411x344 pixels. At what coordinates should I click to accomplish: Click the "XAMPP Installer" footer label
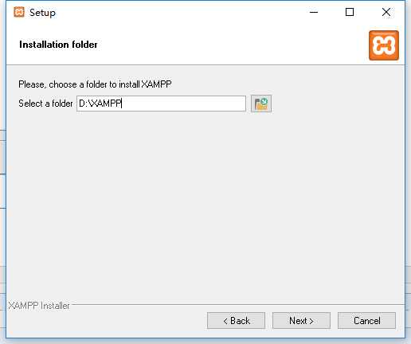click(x=39, y=306)
